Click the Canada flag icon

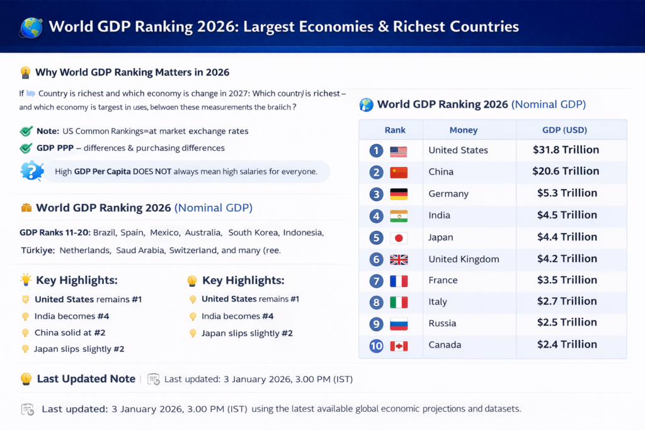click(x=399, y=346)
